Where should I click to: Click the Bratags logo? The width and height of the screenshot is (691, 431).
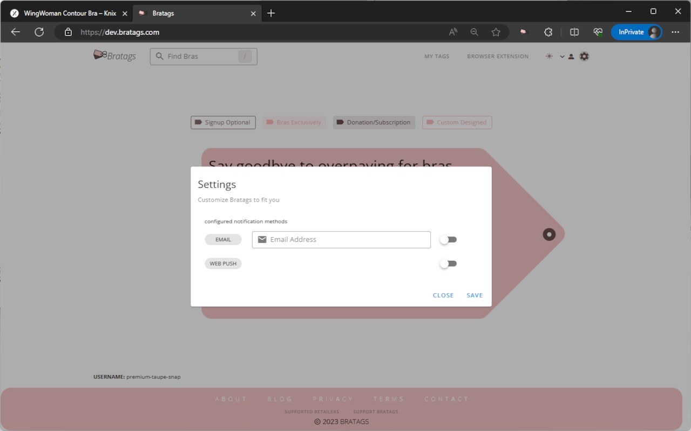pos(114,55)
